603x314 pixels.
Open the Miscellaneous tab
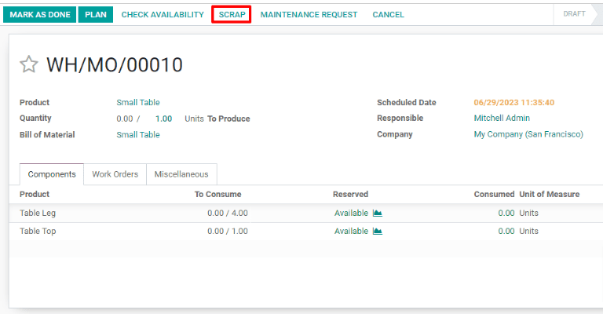181,174
